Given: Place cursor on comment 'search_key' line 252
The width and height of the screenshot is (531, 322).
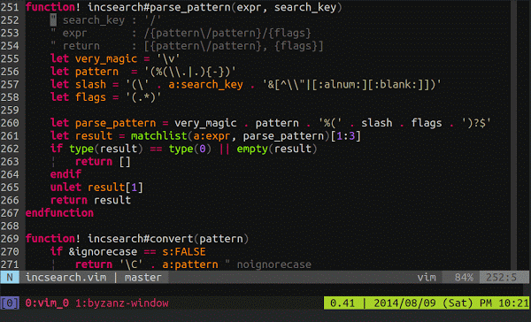Looking at the screenshot, I should click(94, 20).
